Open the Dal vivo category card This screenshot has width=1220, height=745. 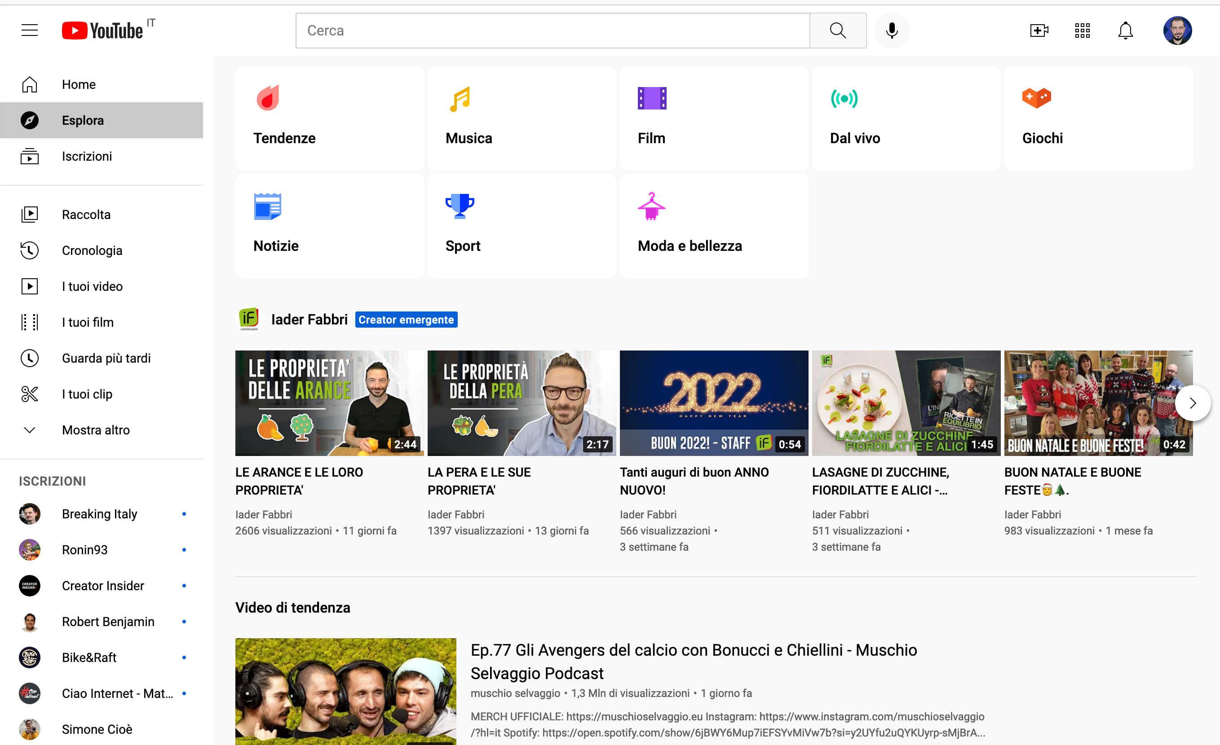906,119
